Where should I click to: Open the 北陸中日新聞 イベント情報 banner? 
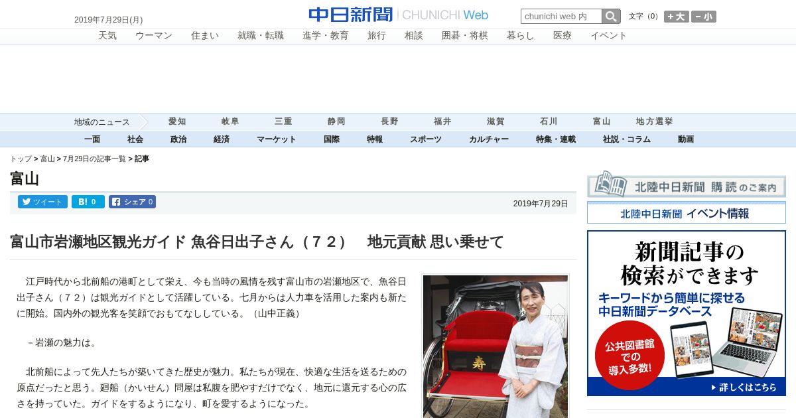687,213
